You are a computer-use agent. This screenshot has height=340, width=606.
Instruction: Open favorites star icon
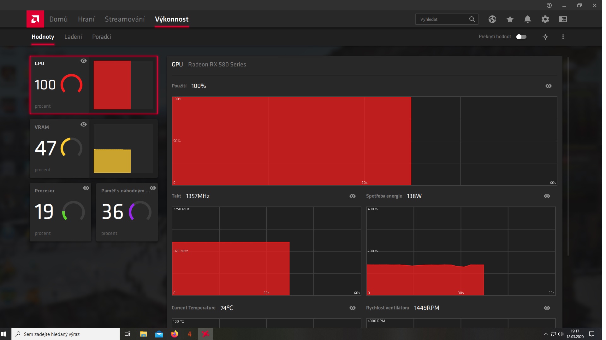(510, 19)
